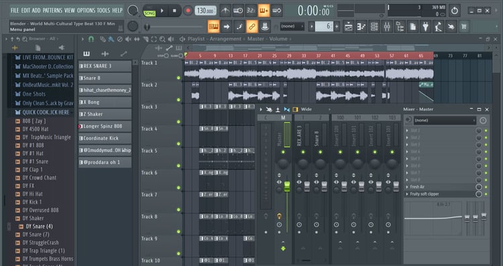Mute Track 1 using its green dot
The width and height of the screenshot is (503, 266).
tap(178, 78)
